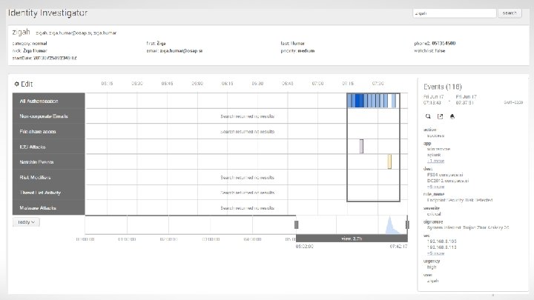Click the blue activity spike in overview
This screenshot has width=534, height=300.
click(x=391, y=226)
